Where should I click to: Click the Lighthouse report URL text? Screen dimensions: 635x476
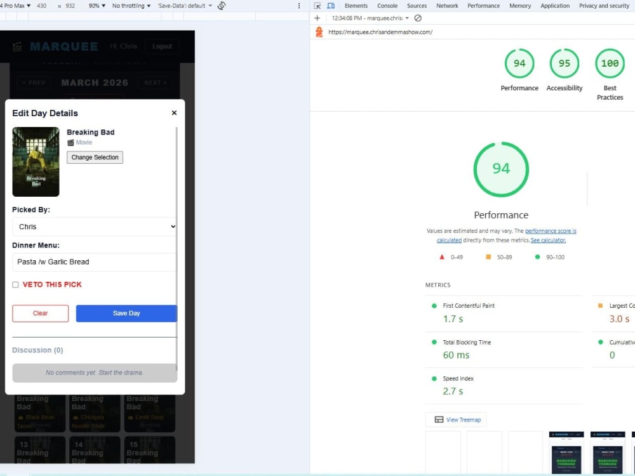point(380,32)
